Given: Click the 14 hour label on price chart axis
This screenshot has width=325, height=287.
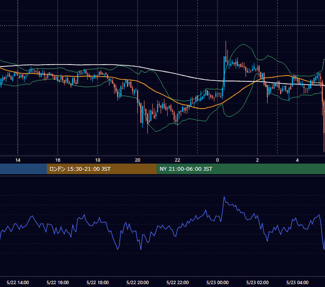Looking at the screenshot, I should click(18, 160).
